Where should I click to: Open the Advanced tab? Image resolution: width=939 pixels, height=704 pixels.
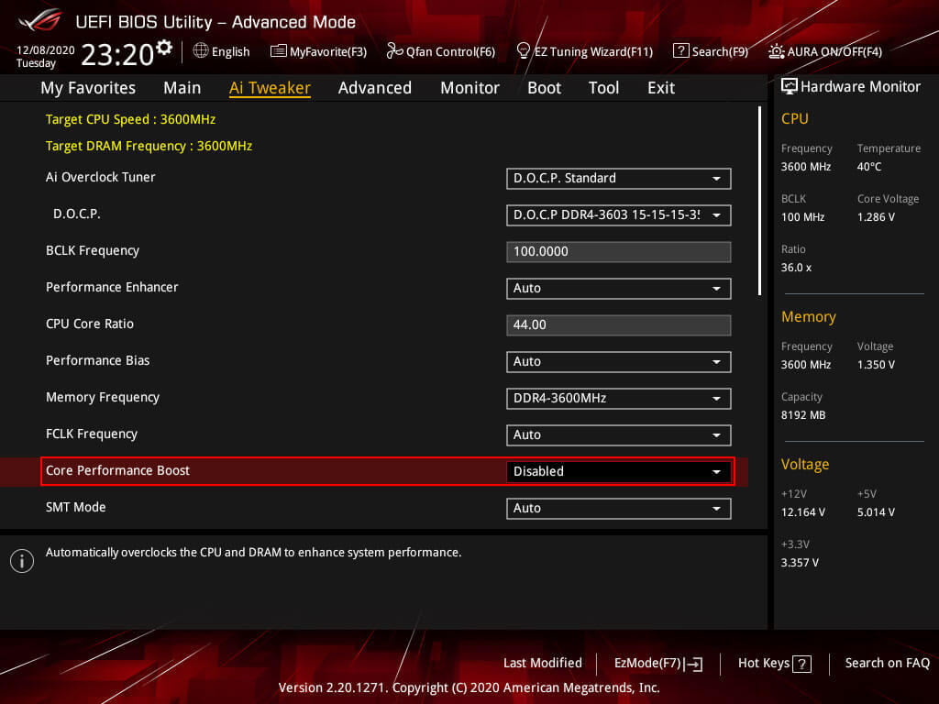tap(375, 88)
